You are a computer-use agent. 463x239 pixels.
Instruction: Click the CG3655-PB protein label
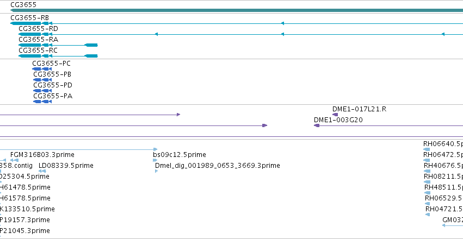52,74
